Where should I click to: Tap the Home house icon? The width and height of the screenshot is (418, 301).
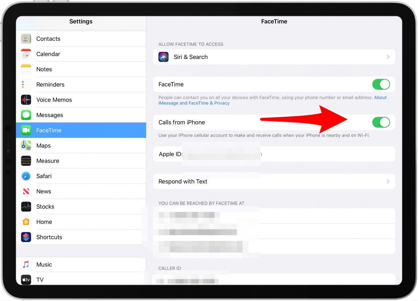click(x=26, y=222)
